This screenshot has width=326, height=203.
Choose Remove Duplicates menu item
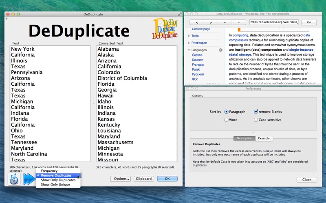tap(58, 175)
